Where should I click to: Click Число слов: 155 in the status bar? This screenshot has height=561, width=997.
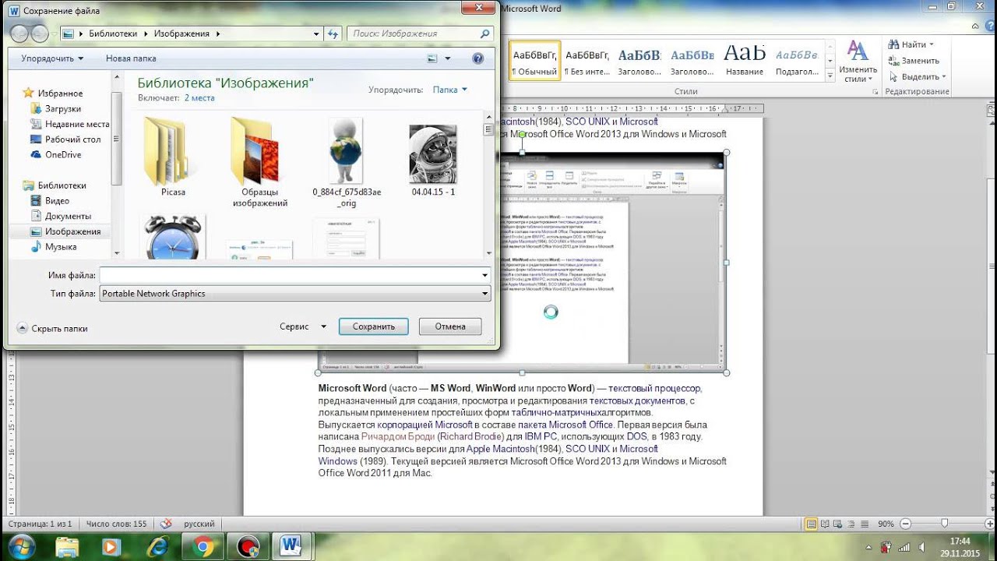(x=116, y=524)
